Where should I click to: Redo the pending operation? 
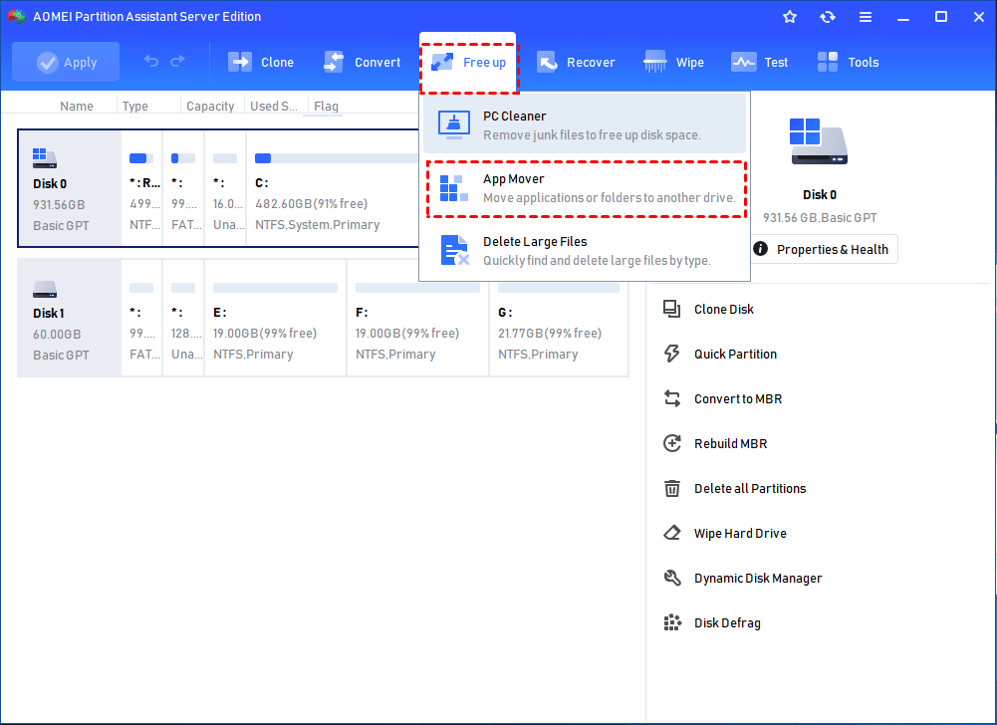[x=177, y=61]
